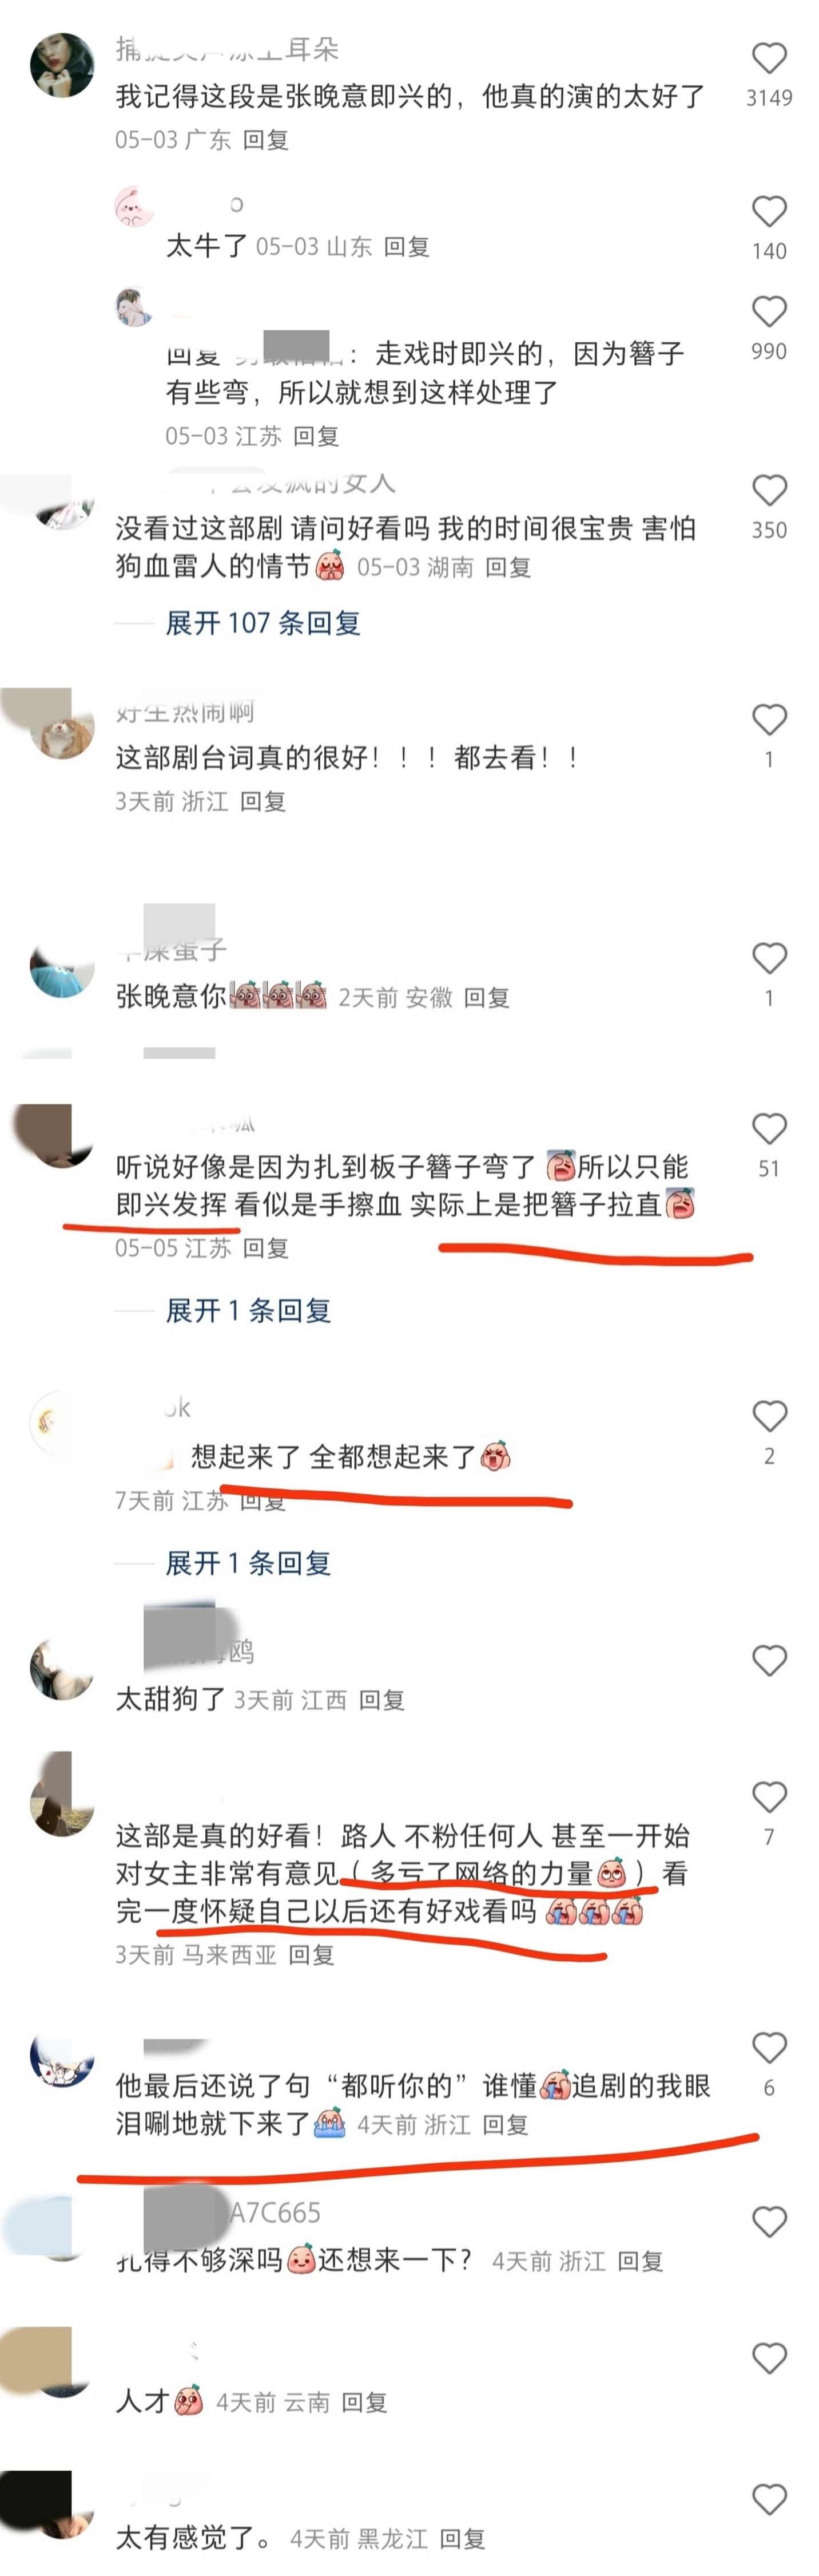The width and height of the screenshot is (819, 2576).
Task: Like the 太甜狗了 comment
Action: coord(768,1660)
